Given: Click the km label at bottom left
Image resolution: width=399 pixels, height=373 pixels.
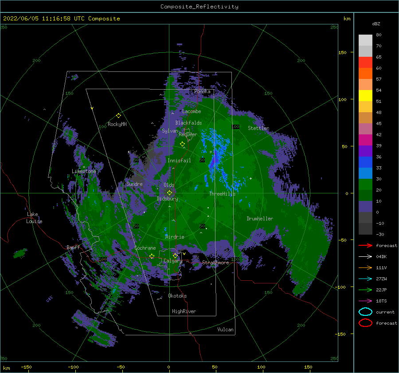Looking at the screenshot, I should (6, 368).
